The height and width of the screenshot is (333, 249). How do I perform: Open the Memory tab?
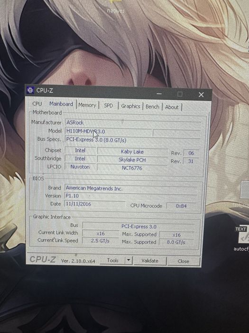click(87, 105)
